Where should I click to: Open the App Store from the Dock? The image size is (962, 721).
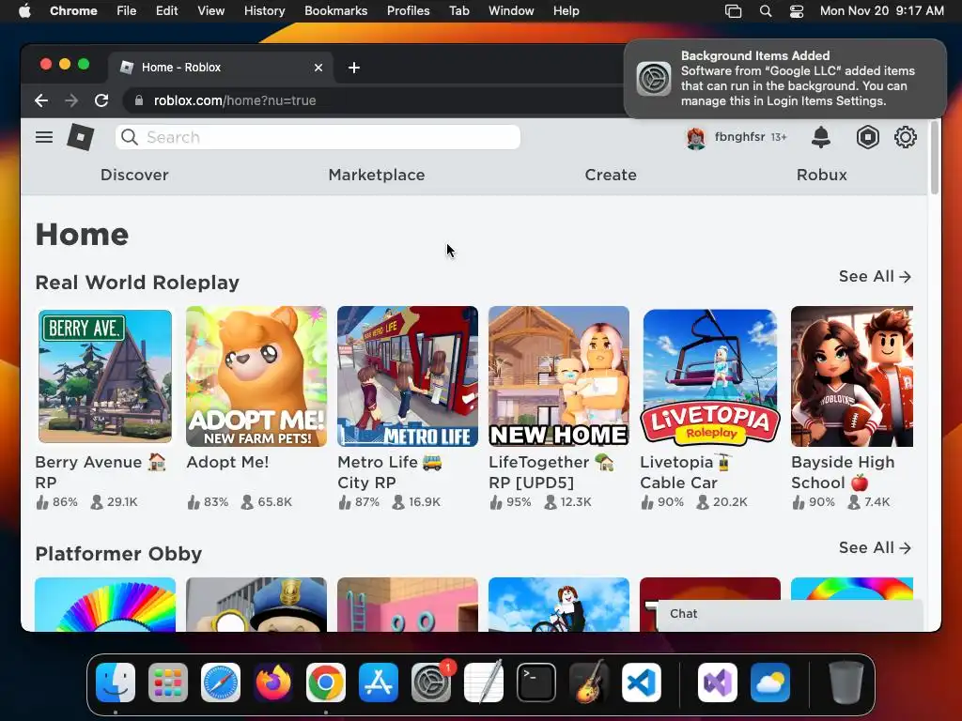pos(379,683)
